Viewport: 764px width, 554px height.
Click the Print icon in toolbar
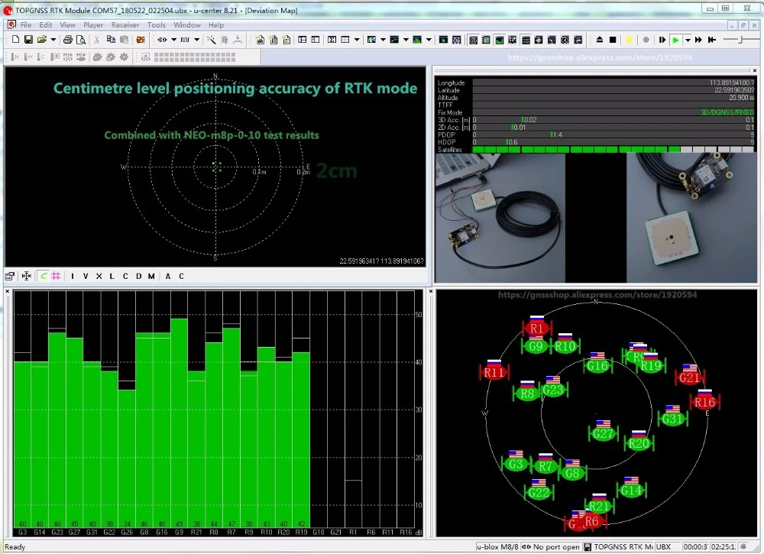pos(68,40)
